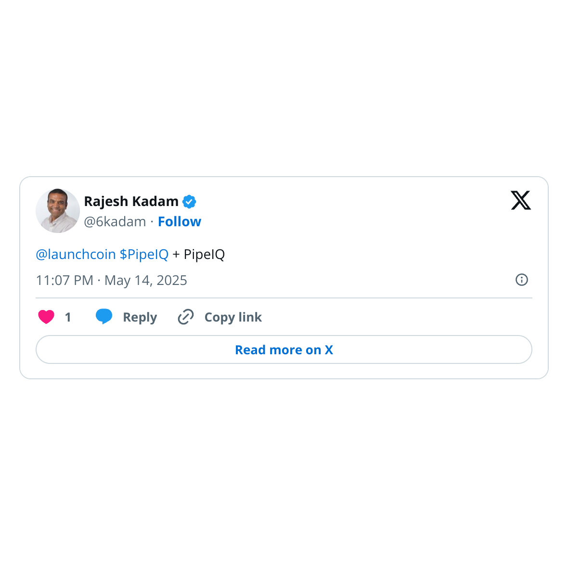This screenshot has height=568, width=568.
Task: Click the blue verified badge
Action: (189, 202)
